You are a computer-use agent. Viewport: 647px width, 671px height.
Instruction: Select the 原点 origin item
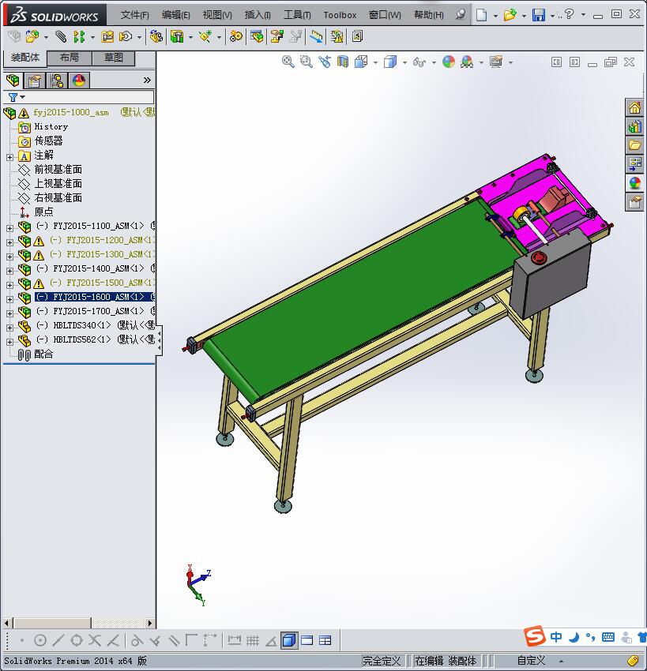coord(43,212)
